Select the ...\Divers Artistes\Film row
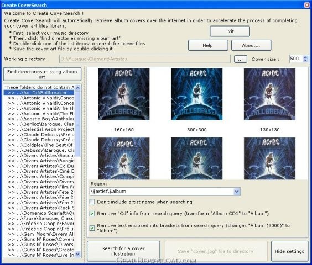 click(39, 187)
